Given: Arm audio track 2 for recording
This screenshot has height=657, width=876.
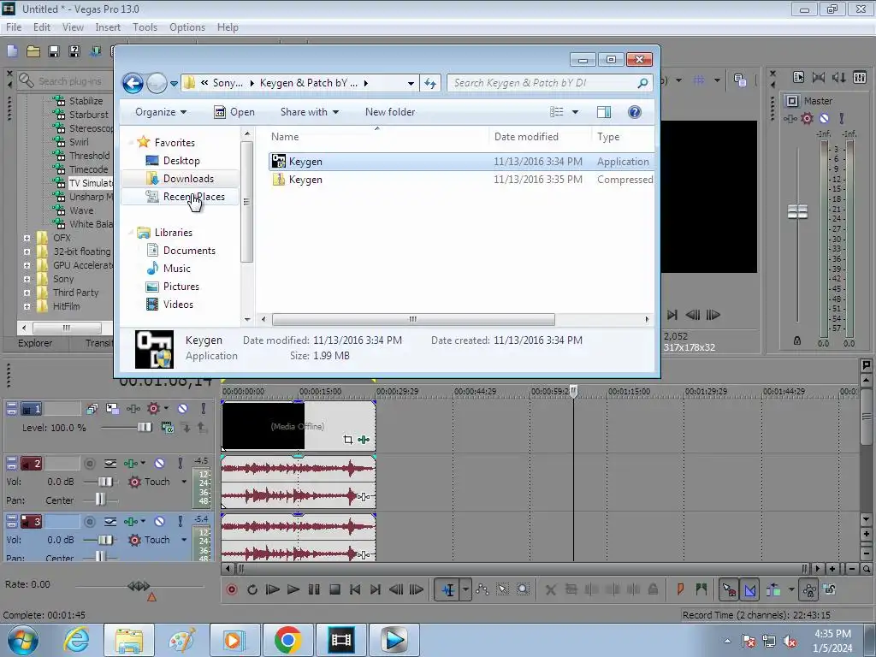Looking at the screenshot, I should pos(89,463).
